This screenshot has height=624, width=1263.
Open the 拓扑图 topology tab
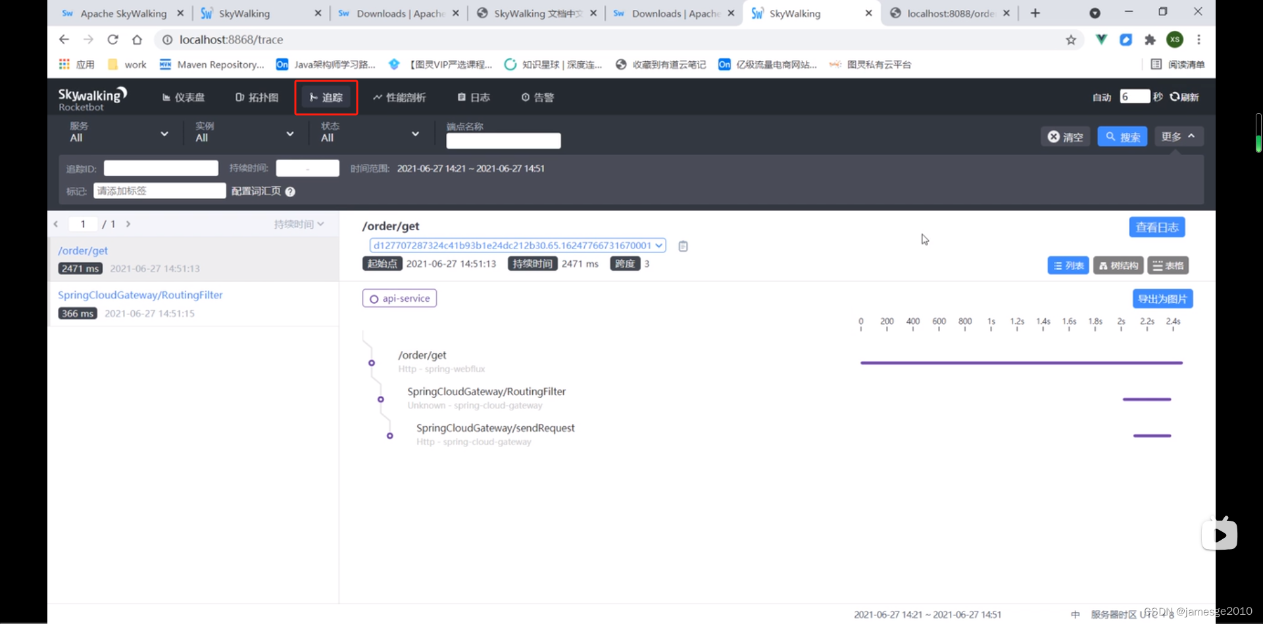pyautogui.click(x=257, y=97)
